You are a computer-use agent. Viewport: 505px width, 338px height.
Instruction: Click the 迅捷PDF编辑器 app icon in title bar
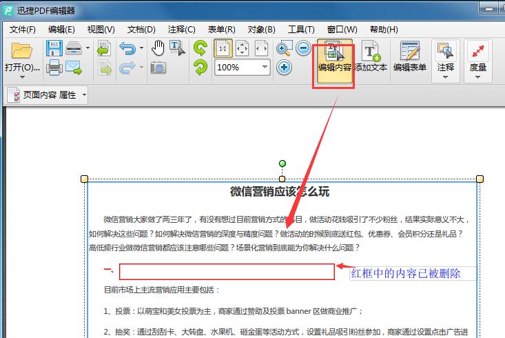[x=8, y=10]
